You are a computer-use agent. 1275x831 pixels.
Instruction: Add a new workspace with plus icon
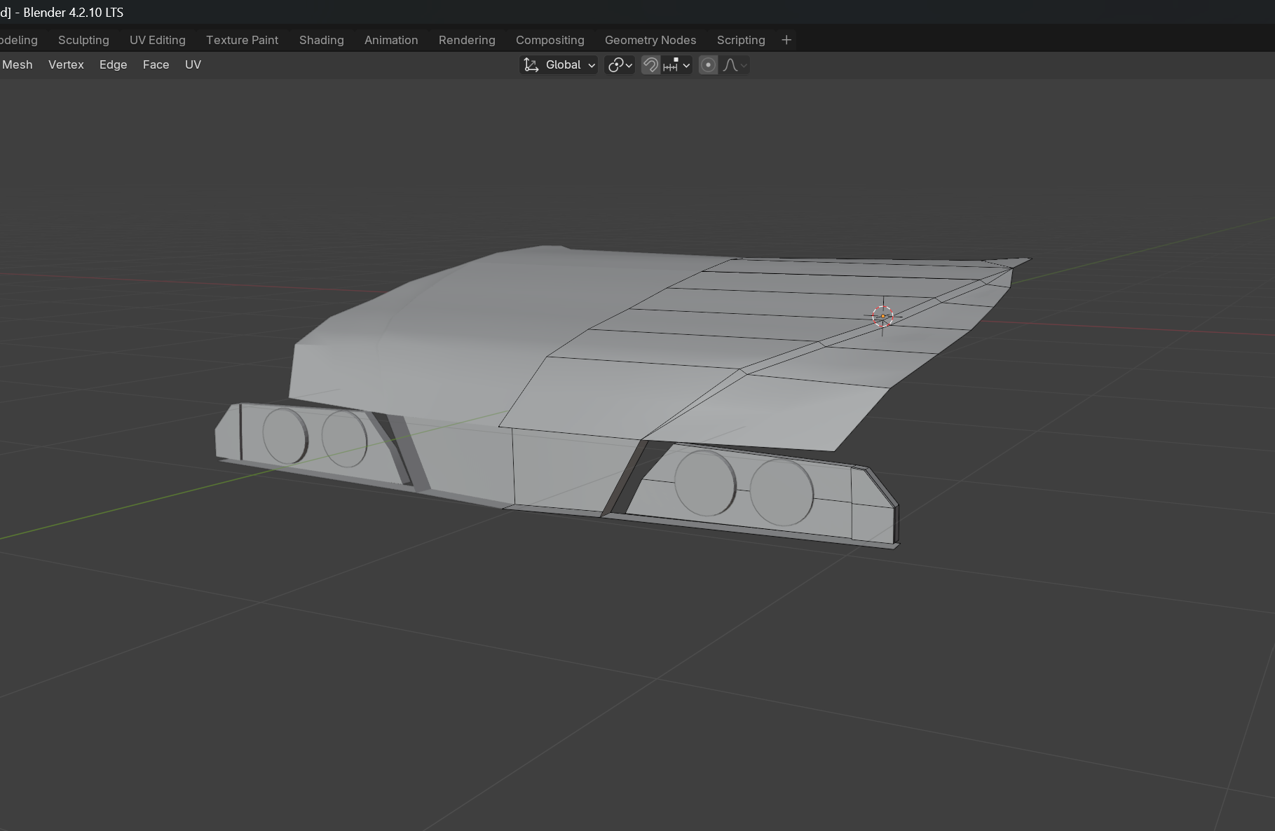[786, 40]
